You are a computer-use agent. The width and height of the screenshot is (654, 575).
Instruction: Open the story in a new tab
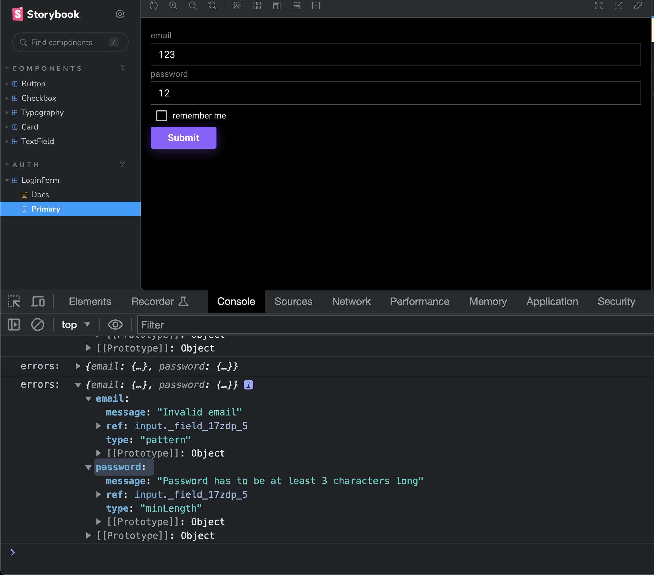(618, 6)
